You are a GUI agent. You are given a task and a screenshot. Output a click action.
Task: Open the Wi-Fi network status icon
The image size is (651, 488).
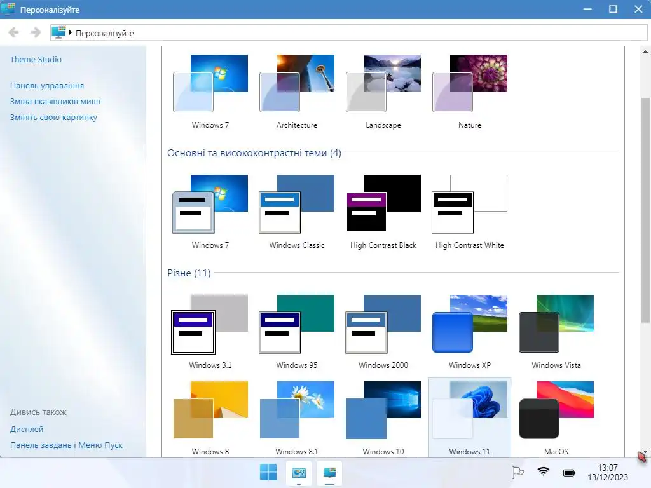pos(543,471)
